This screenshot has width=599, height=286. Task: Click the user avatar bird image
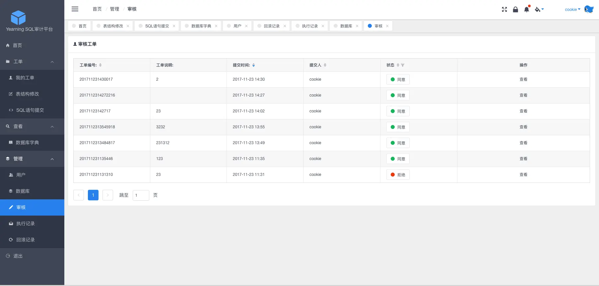coord(589,9)
